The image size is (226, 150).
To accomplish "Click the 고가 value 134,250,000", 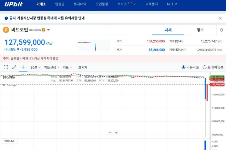I will pyautogui.click(x=156, y=41).
